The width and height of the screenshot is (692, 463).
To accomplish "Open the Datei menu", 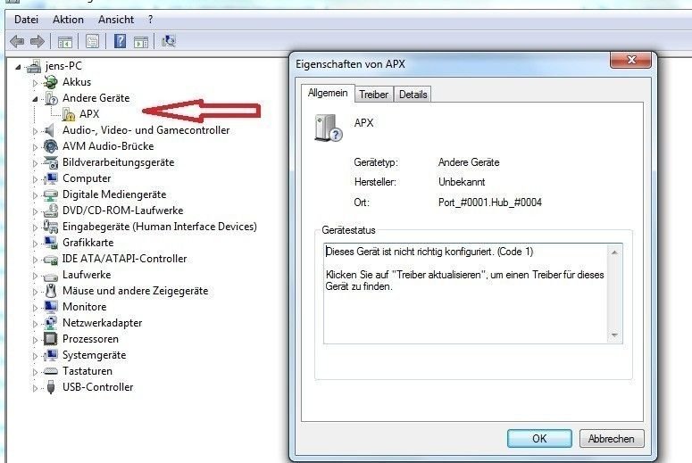I will tap(26, 20).
